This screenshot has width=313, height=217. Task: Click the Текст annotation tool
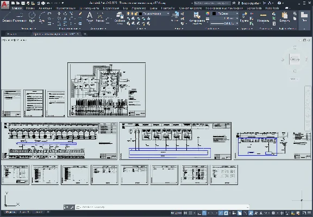[90, 17]
